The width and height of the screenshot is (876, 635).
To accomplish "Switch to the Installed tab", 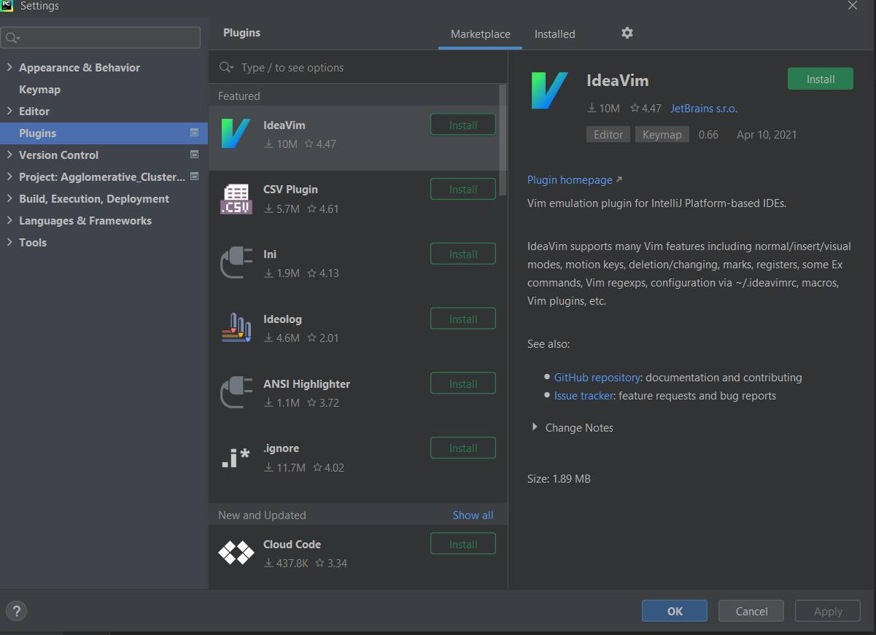I will tap(554, 34).
